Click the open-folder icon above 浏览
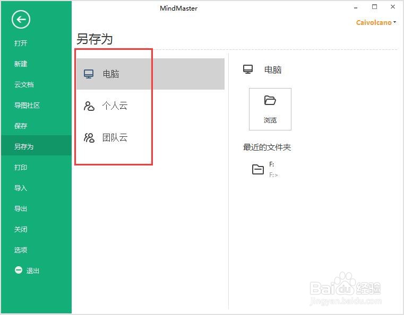Viewport: 404px width, 315px height. (x=270, y=100)
